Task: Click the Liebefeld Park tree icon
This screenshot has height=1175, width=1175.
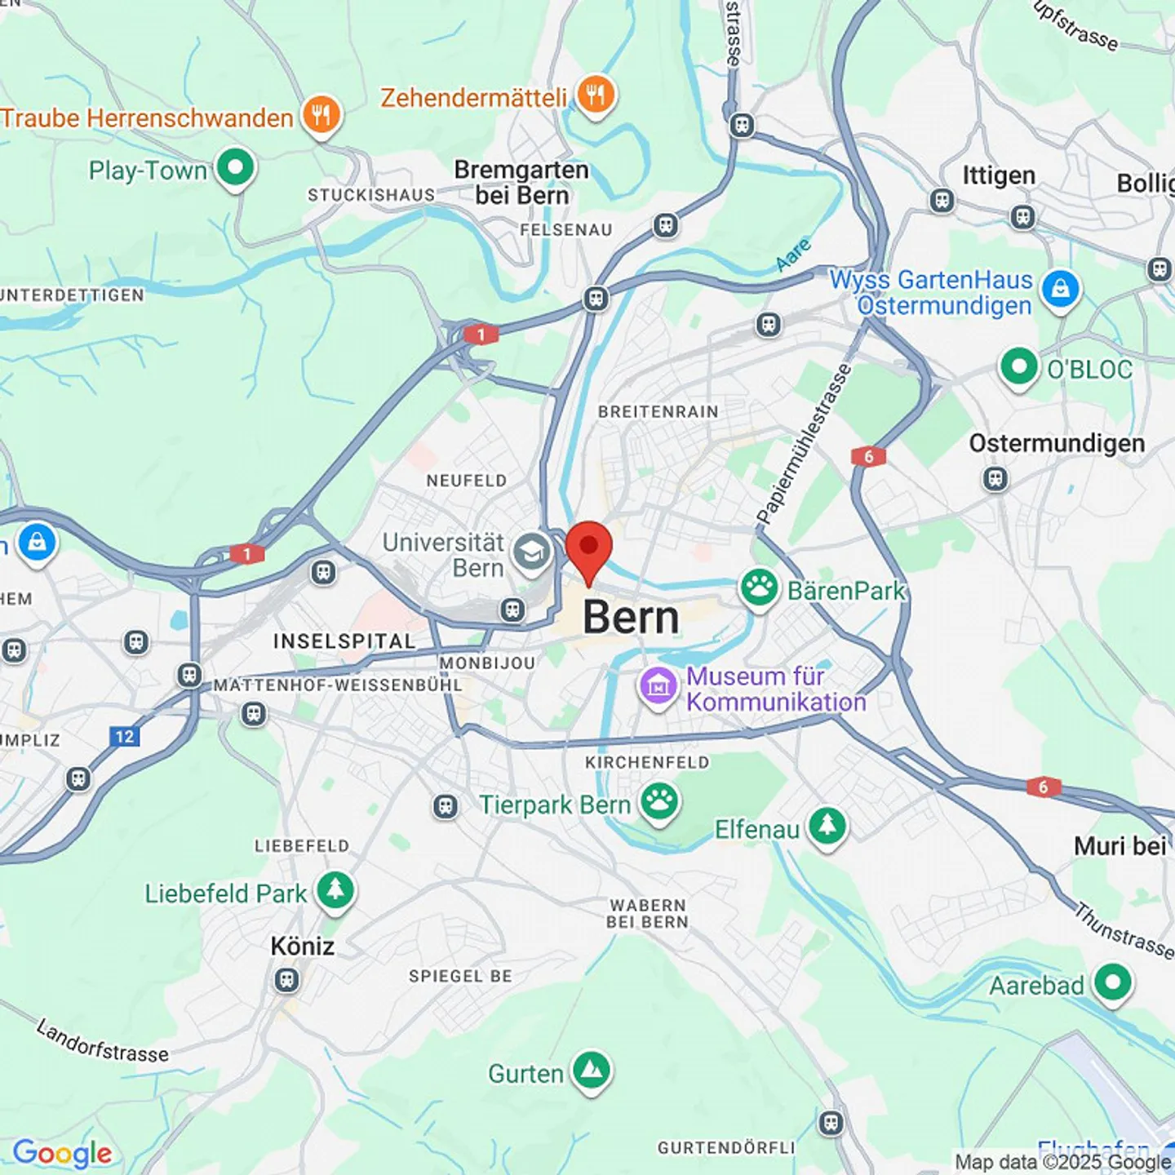Action: [335, 891]
